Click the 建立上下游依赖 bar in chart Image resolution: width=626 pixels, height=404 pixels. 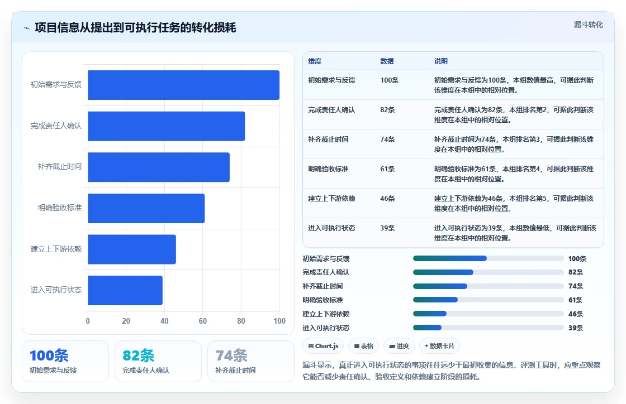point(132,249)
